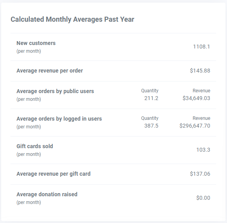Select the Average revenue per gift card label
This screenshot has height=223, width=227.
54,174
